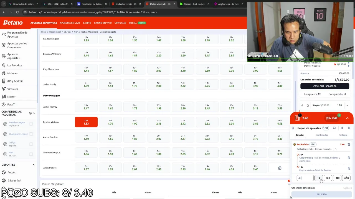Screen dimensions: 355x199
Task: Collapse Dallas Mavericks - Denver Nuggets builder legs
Action: [335, 149]
